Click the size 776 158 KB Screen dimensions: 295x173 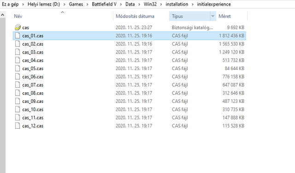(x=233, y=77)
